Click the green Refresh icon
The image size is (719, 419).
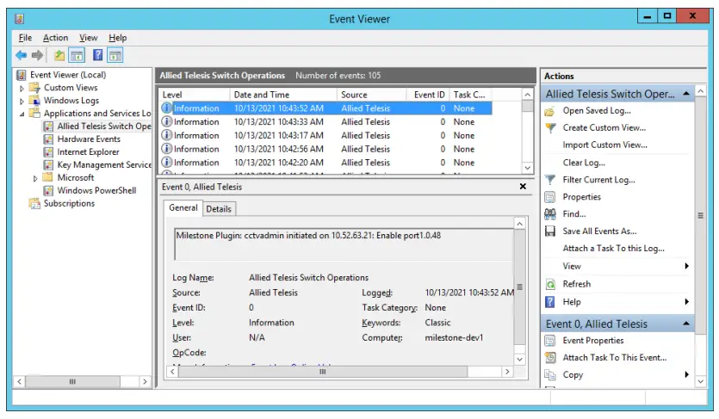551,284
